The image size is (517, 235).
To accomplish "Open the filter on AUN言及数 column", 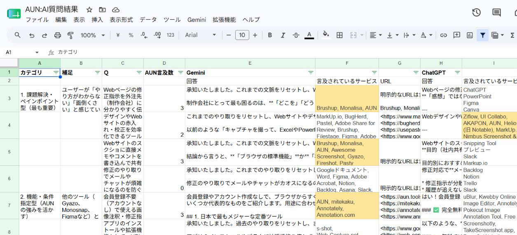I will click(180, 73).
